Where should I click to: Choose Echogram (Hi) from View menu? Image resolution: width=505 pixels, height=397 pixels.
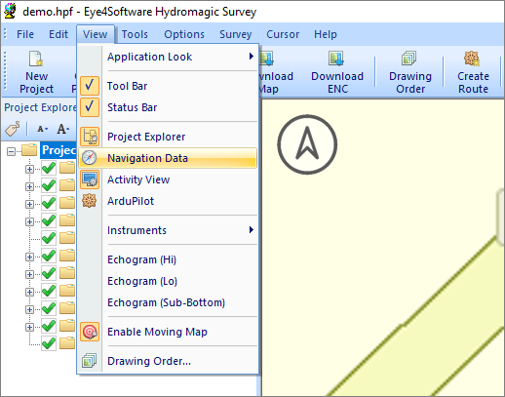(168, 259)
